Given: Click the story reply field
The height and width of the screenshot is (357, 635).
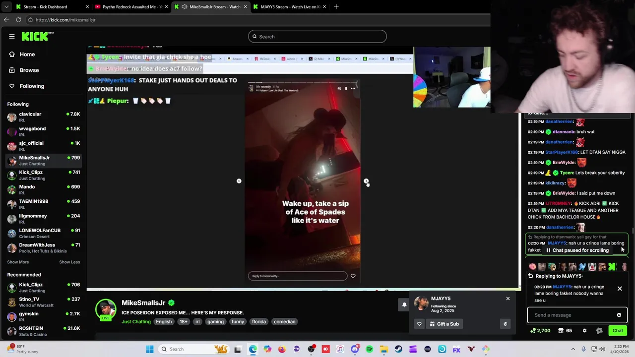Looking at the screenshot, I should coord(298,276).
